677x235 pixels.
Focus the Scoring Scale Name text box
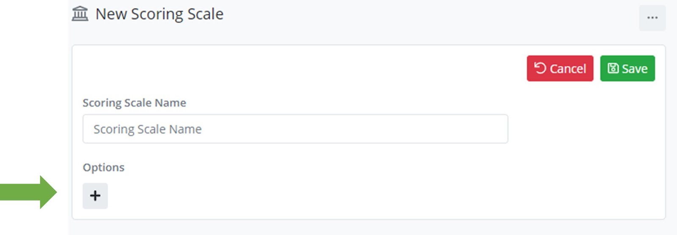(x=295, y=129)
